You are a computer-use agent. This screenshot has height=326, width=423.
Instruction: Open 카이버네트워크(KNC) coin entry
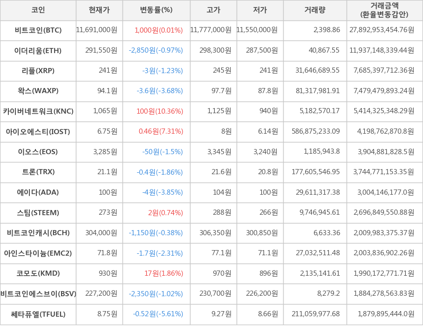coord(38,111)
